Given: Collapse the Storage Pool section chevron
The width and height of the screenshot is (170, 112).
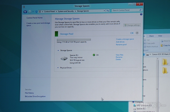Looking at the screenshot, I should 137,33.
